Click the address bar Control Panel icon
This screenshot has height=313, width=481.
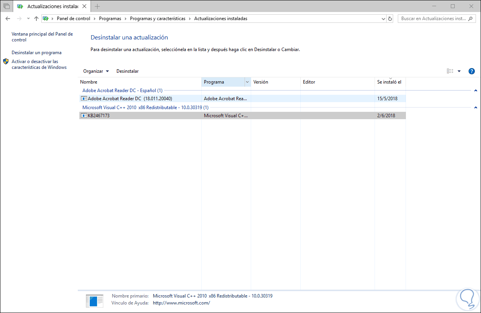pyautogui.click(x=46, y=19)
